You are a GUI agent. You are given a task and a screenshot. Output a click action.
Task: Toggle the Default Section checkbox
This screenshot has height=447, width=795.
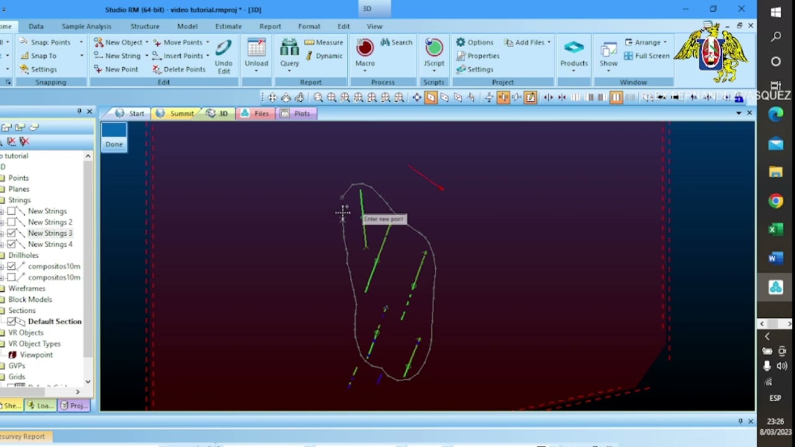coord(11,321)
